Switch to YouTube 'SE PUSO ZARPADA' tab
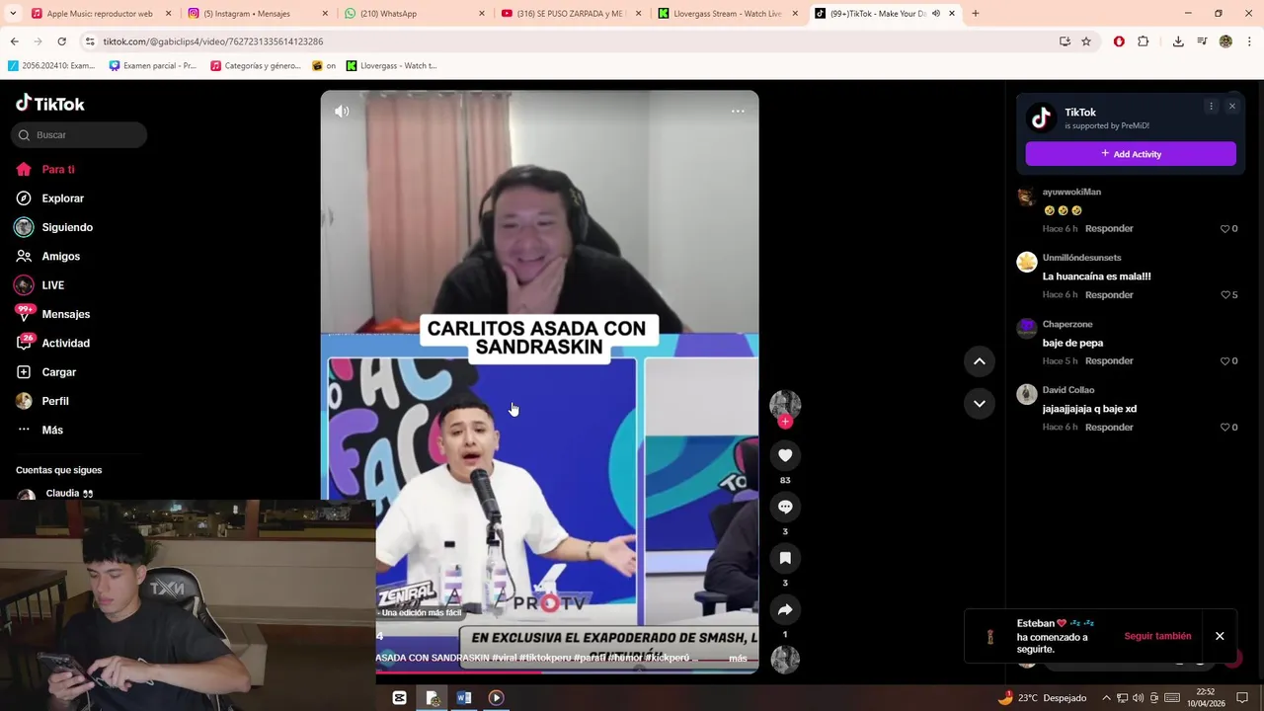The image size is (1264, 711). click(x=571, y=14)
